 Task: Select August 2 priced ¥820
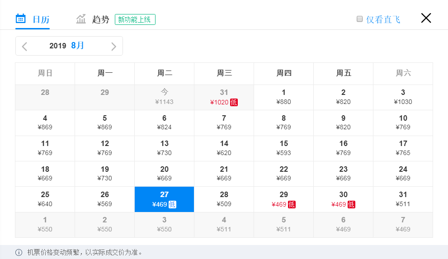click(344, 97)
